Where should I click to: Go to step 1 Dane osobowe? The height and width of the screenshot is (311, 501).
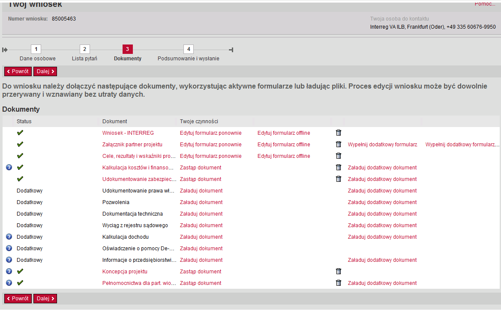point(36,49)
